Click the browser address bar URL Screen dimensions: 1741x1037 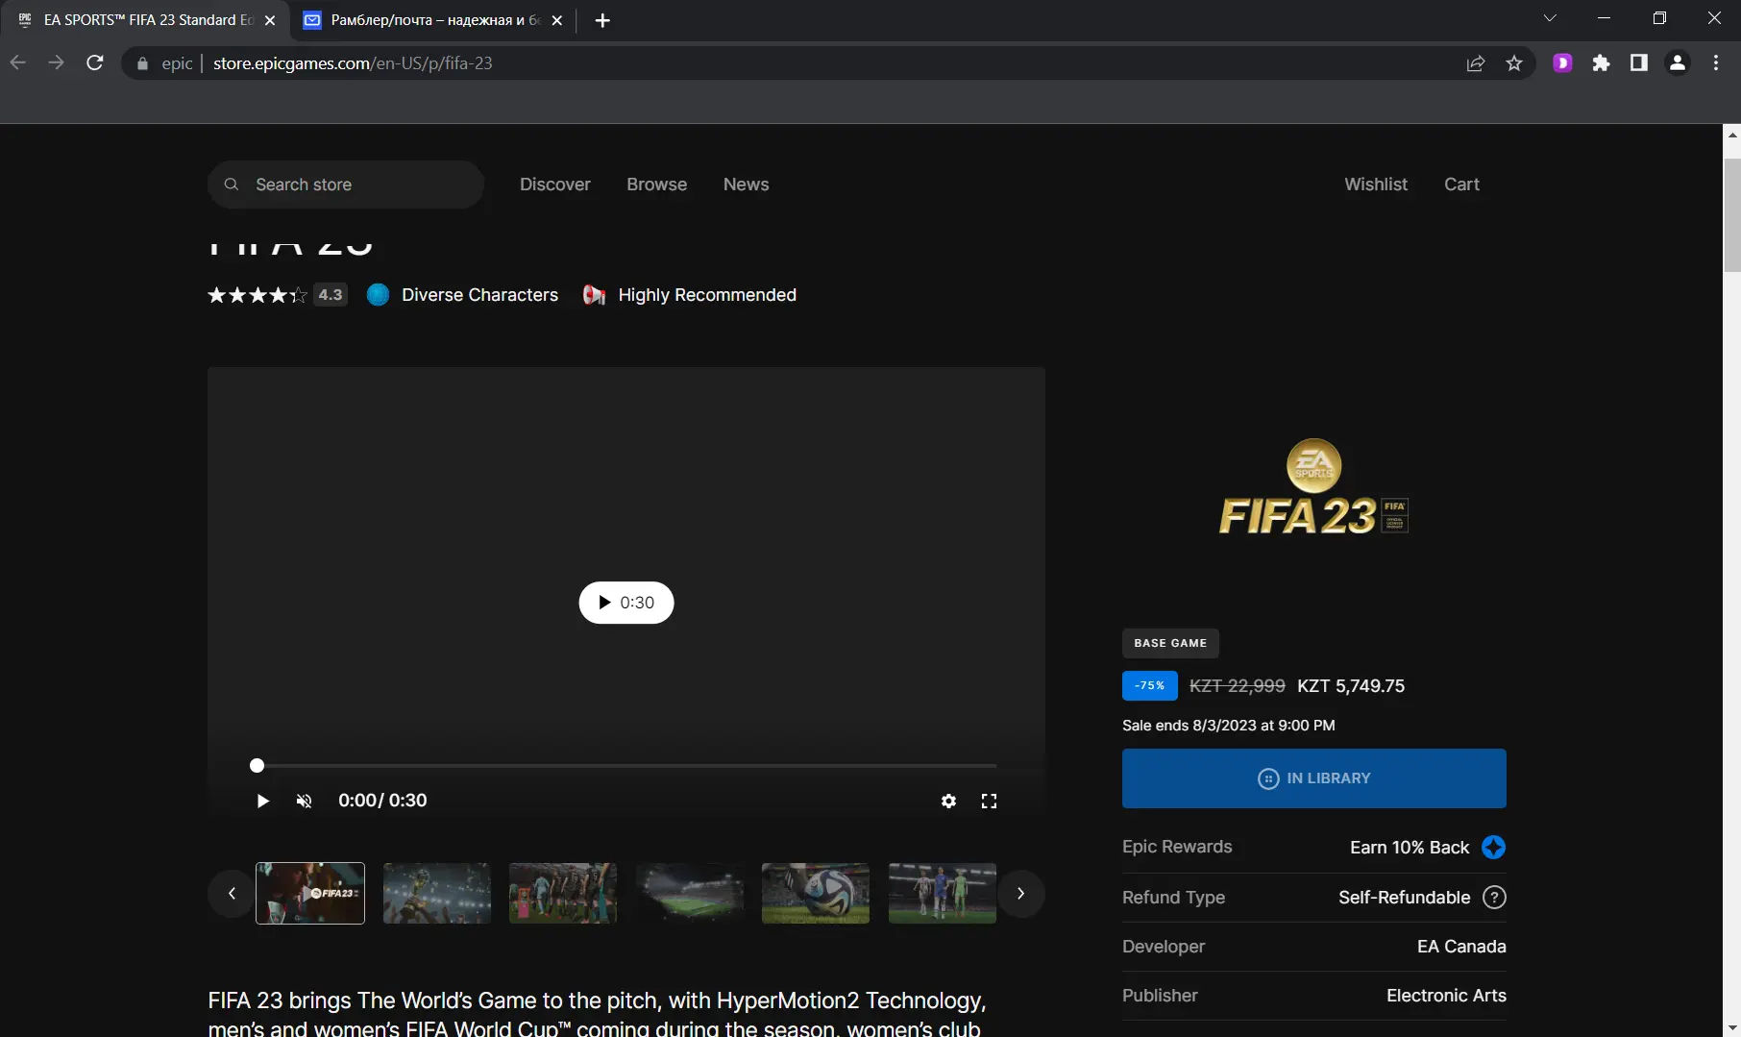[x=353, y=63]
